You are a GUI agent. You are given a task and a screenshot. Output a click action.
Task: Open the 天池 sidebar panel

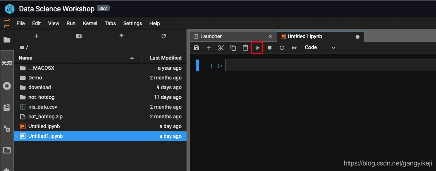(x=7, y=63)
